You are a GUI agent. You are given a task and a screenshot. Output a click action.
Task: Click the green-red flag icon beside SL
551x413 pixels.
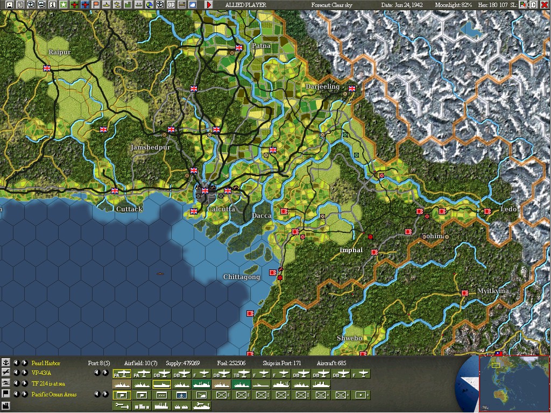[523, 4]
